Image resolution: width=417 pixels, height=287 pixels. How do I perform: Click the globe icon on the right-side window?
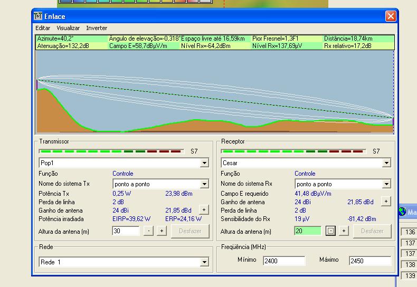coord(402,212)
